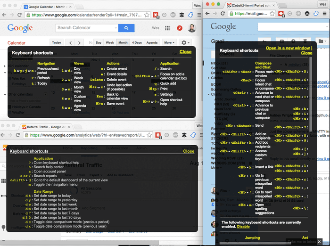Close the Cobalt2-iterm Gmail browser tab

pos(273,6)
